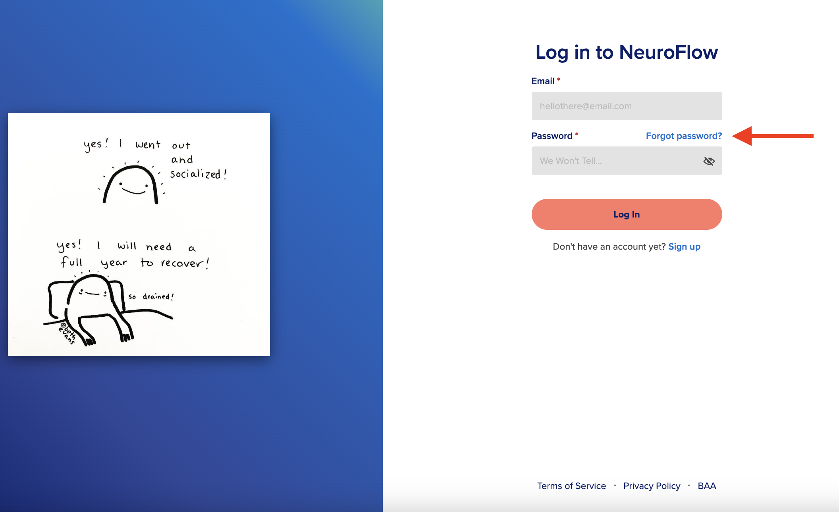Click the Password input field
This screenshot has height=512, width=839.
pos(627,161)
